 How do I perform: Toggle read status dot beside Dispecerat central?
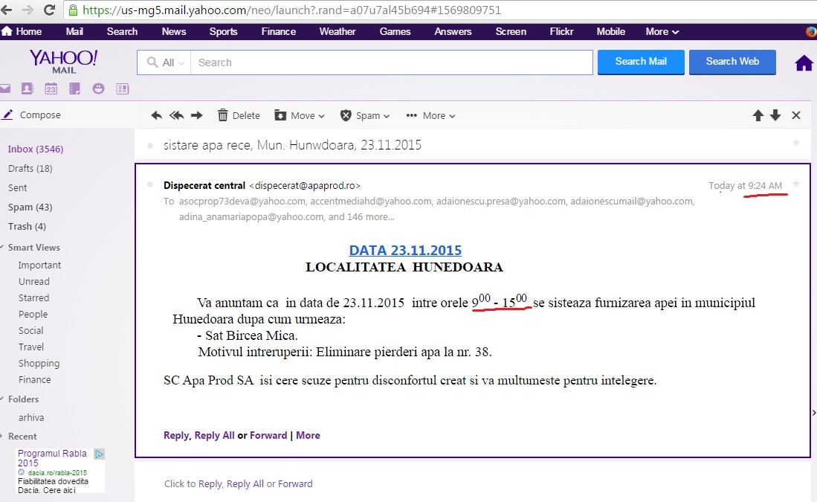point(150,184)
